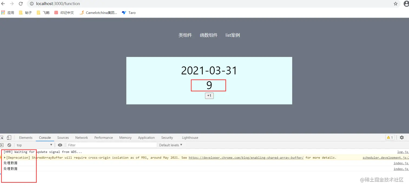Open the 帖子 bookmark folder
Image resolution: width=409 pixels, height=188 pixels.
25,13
